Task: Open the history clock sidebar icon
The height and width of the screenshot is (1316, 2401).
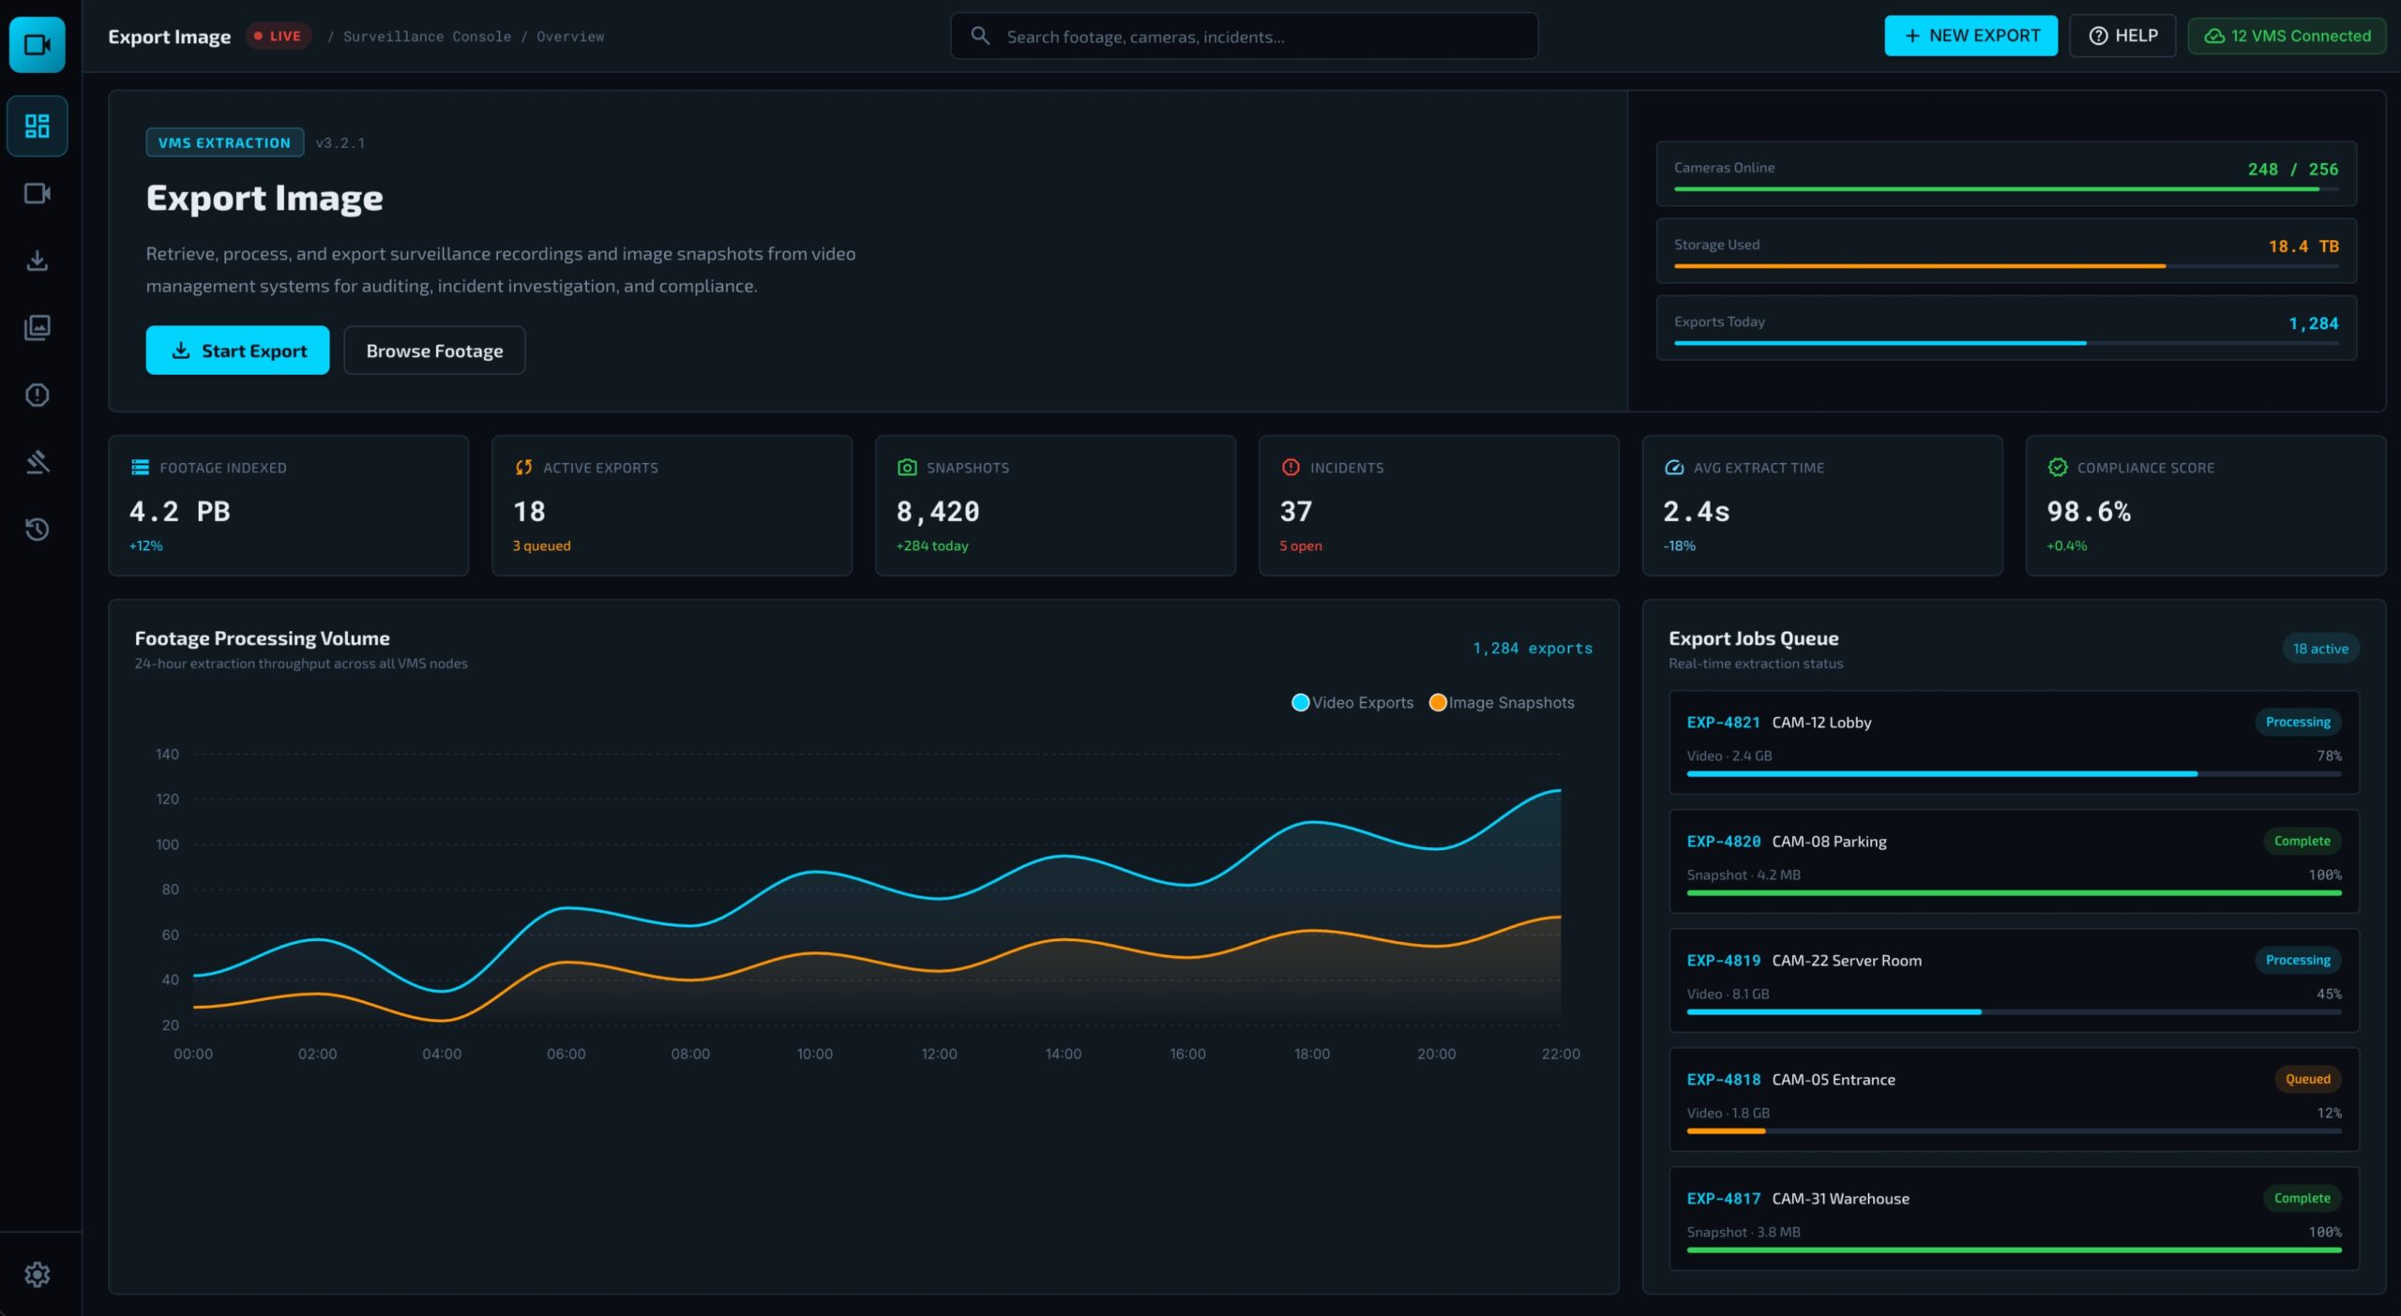Action: click(38, 530)
